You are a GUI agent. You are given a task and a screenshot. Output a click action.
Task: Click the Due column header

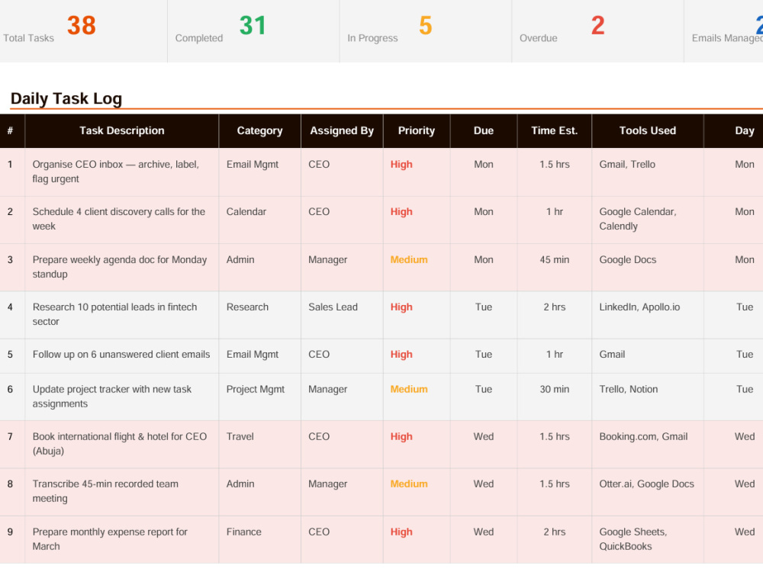click(484, 130)
